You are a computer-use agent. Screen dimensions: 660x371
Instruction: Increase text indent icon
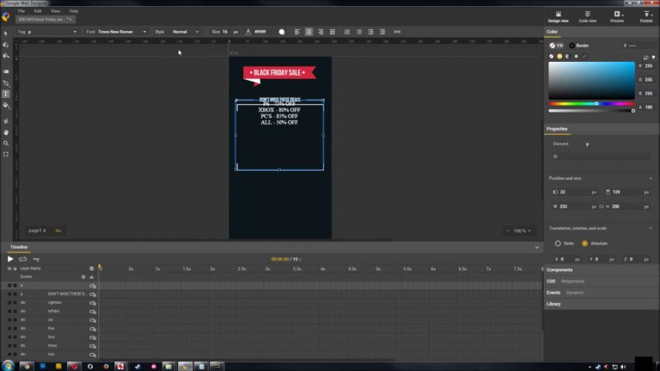[382, 32]
